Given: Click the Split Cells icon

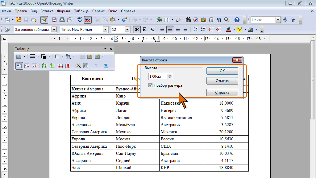Looking at the screenshot, I should pos(90,56).
